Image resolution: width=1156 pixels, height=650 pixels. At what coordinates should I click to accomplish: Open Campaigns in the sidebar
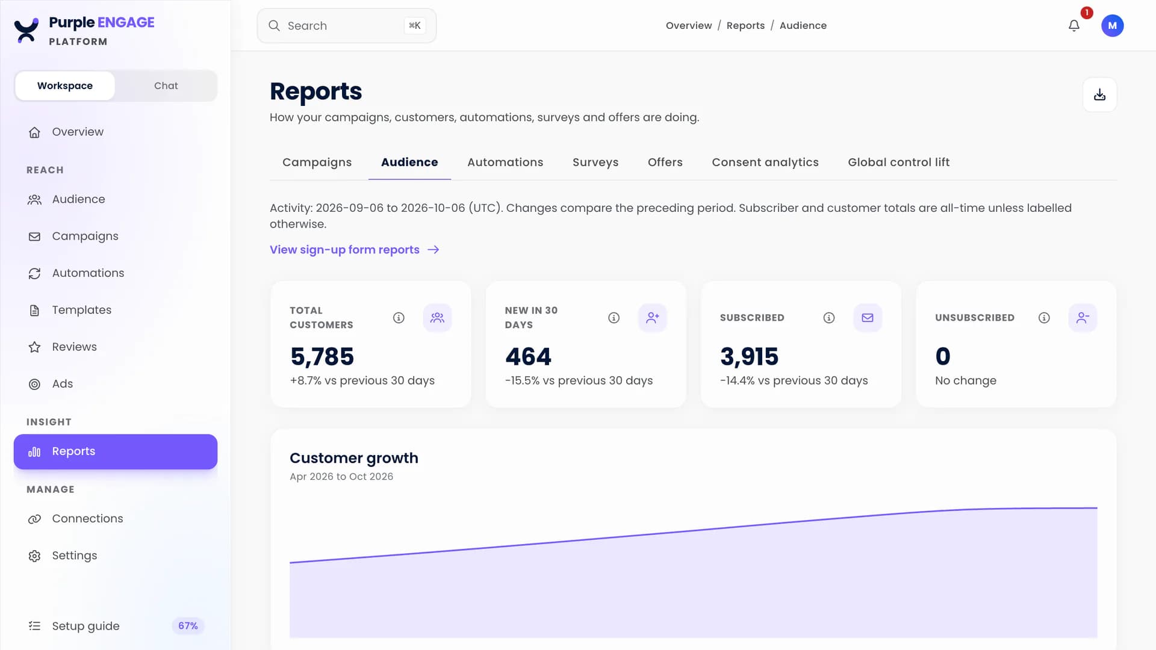pyautogui.click(x=116, y=236)
